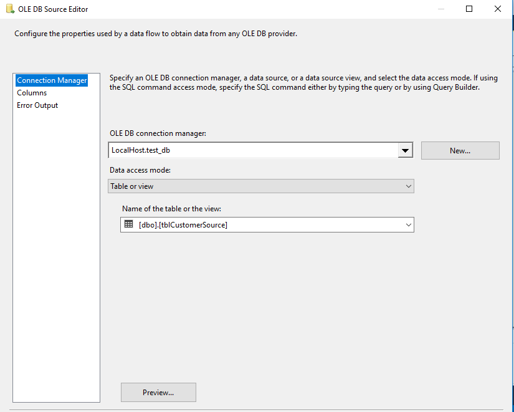Open the Error Output page
Screen dimensions: 514x412
pyautogui.click(x=37, y=105)
